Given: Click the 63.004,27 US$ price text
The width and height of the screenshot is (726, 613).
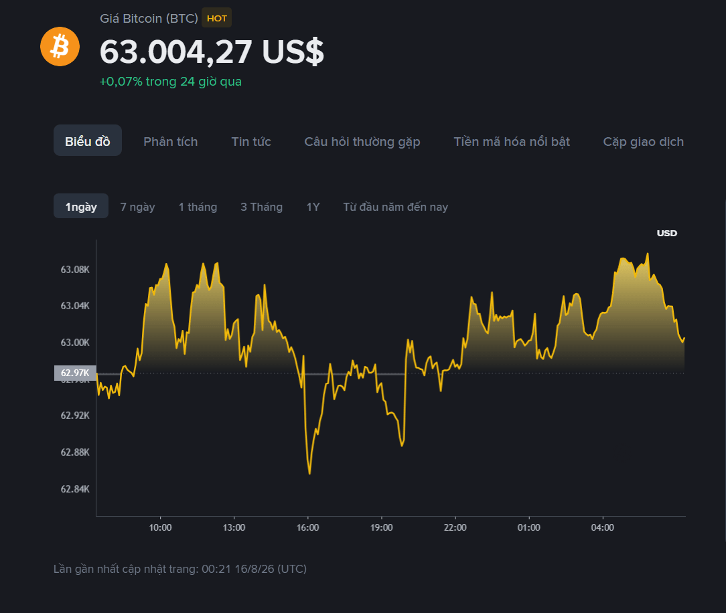Looking at the screenshot, I should pos(212,52).
